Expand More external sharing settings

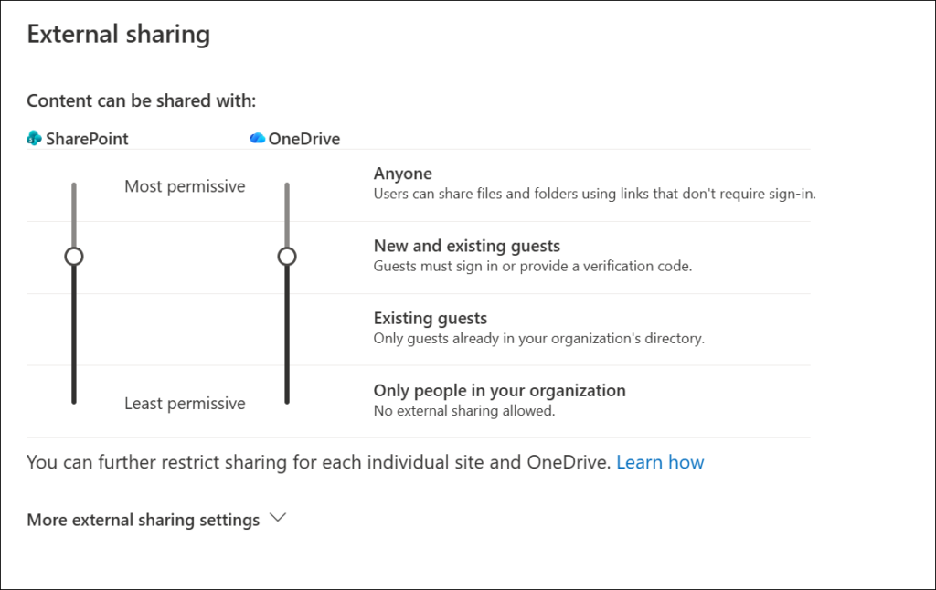(x=144, y=520)
